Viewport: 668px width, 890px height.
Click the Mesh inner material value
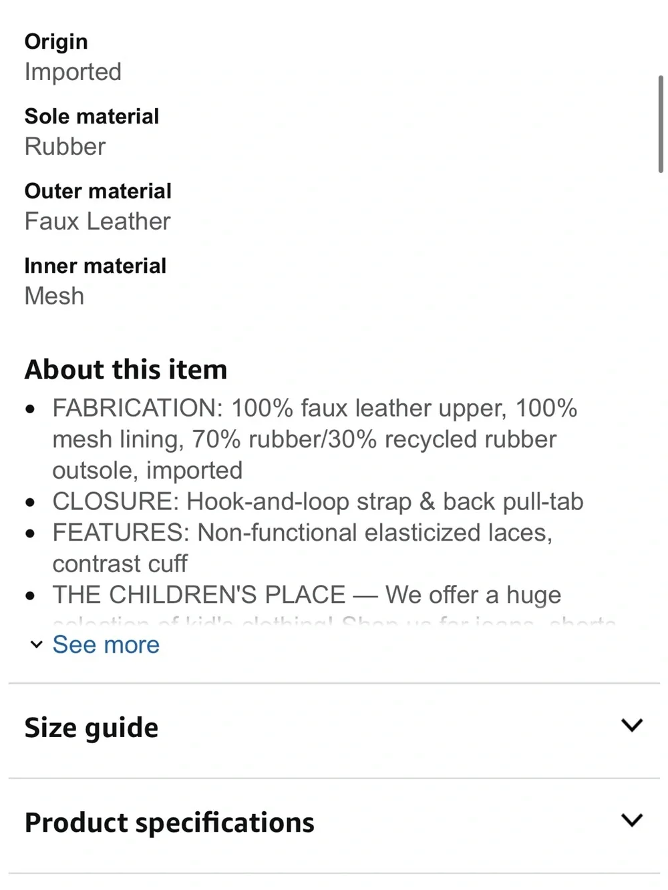click(54, 296)
